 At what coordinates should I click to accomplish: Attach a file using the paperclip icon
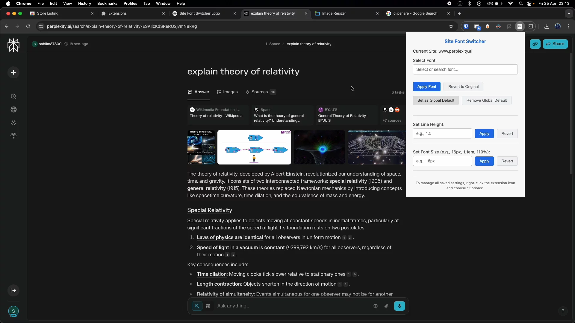386,306
